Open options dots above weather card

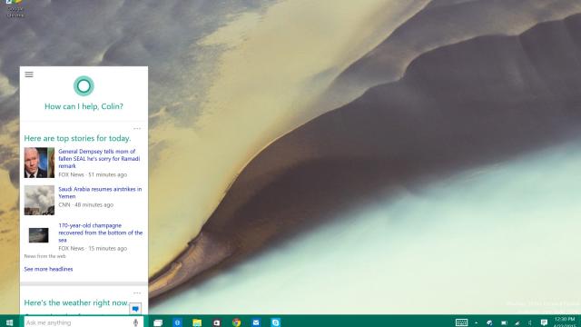[x=137, y=292]
